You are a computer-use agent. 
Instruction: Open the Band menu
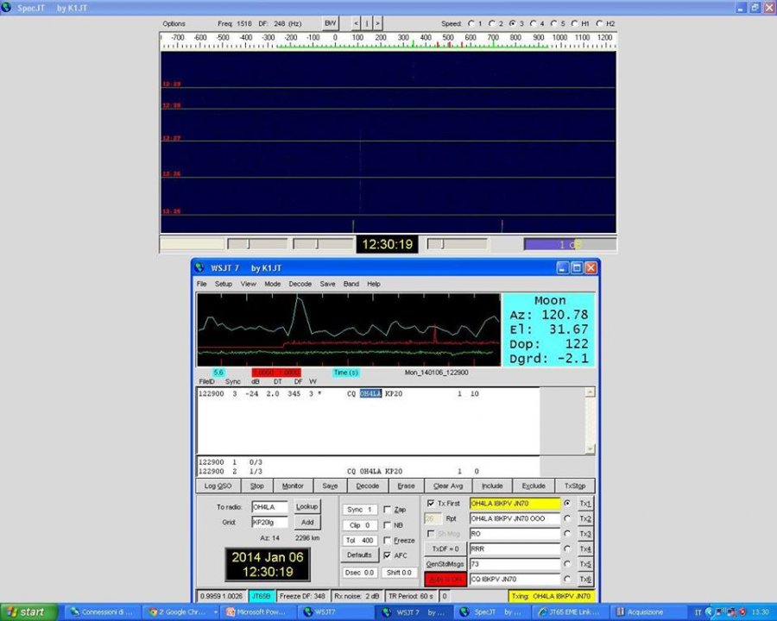click(351, 284)
